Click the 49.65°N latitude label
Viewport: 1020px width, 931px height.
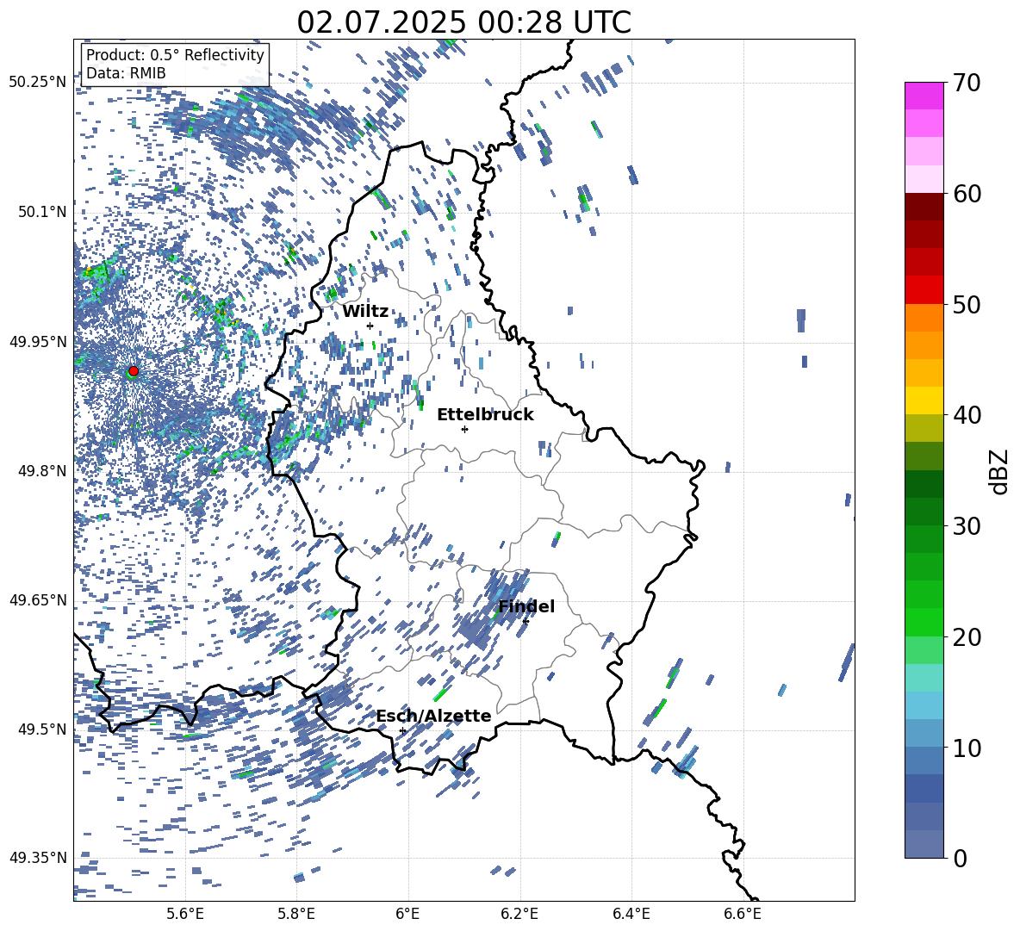(x=38, y=600)
